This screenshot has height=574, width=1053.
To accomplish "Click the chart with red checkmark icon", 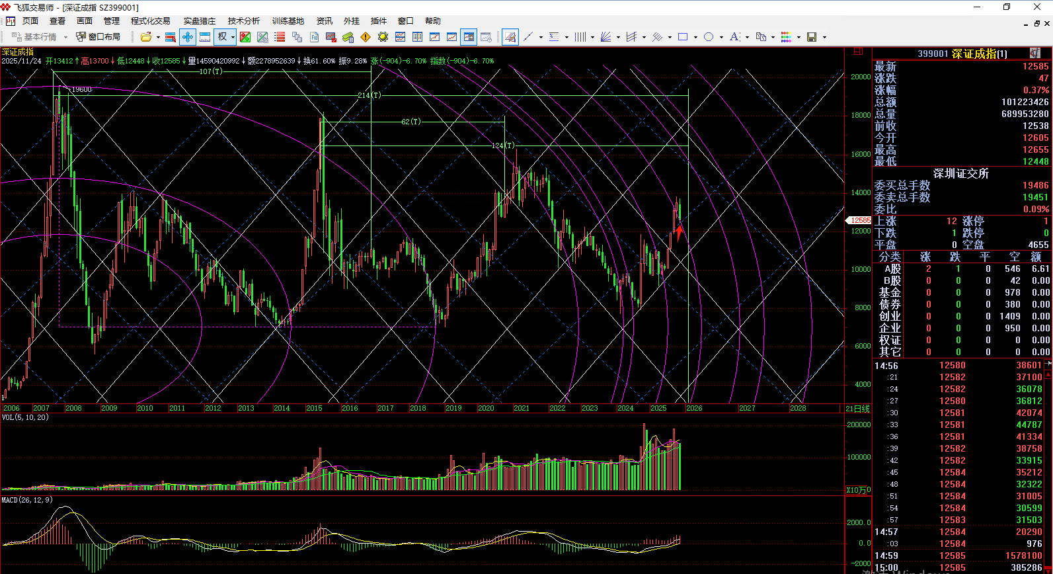I will (x=331, y=37).
